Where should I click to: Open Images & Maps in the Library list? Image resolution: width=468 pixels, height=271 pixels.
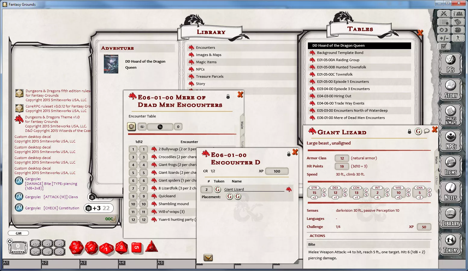pyautogui.click(x=209, y=55)
